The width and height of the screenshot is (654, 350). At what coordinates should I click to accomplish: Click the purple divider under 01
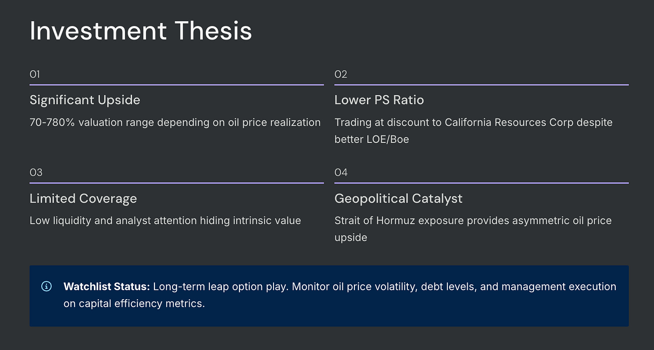point(177,84)
